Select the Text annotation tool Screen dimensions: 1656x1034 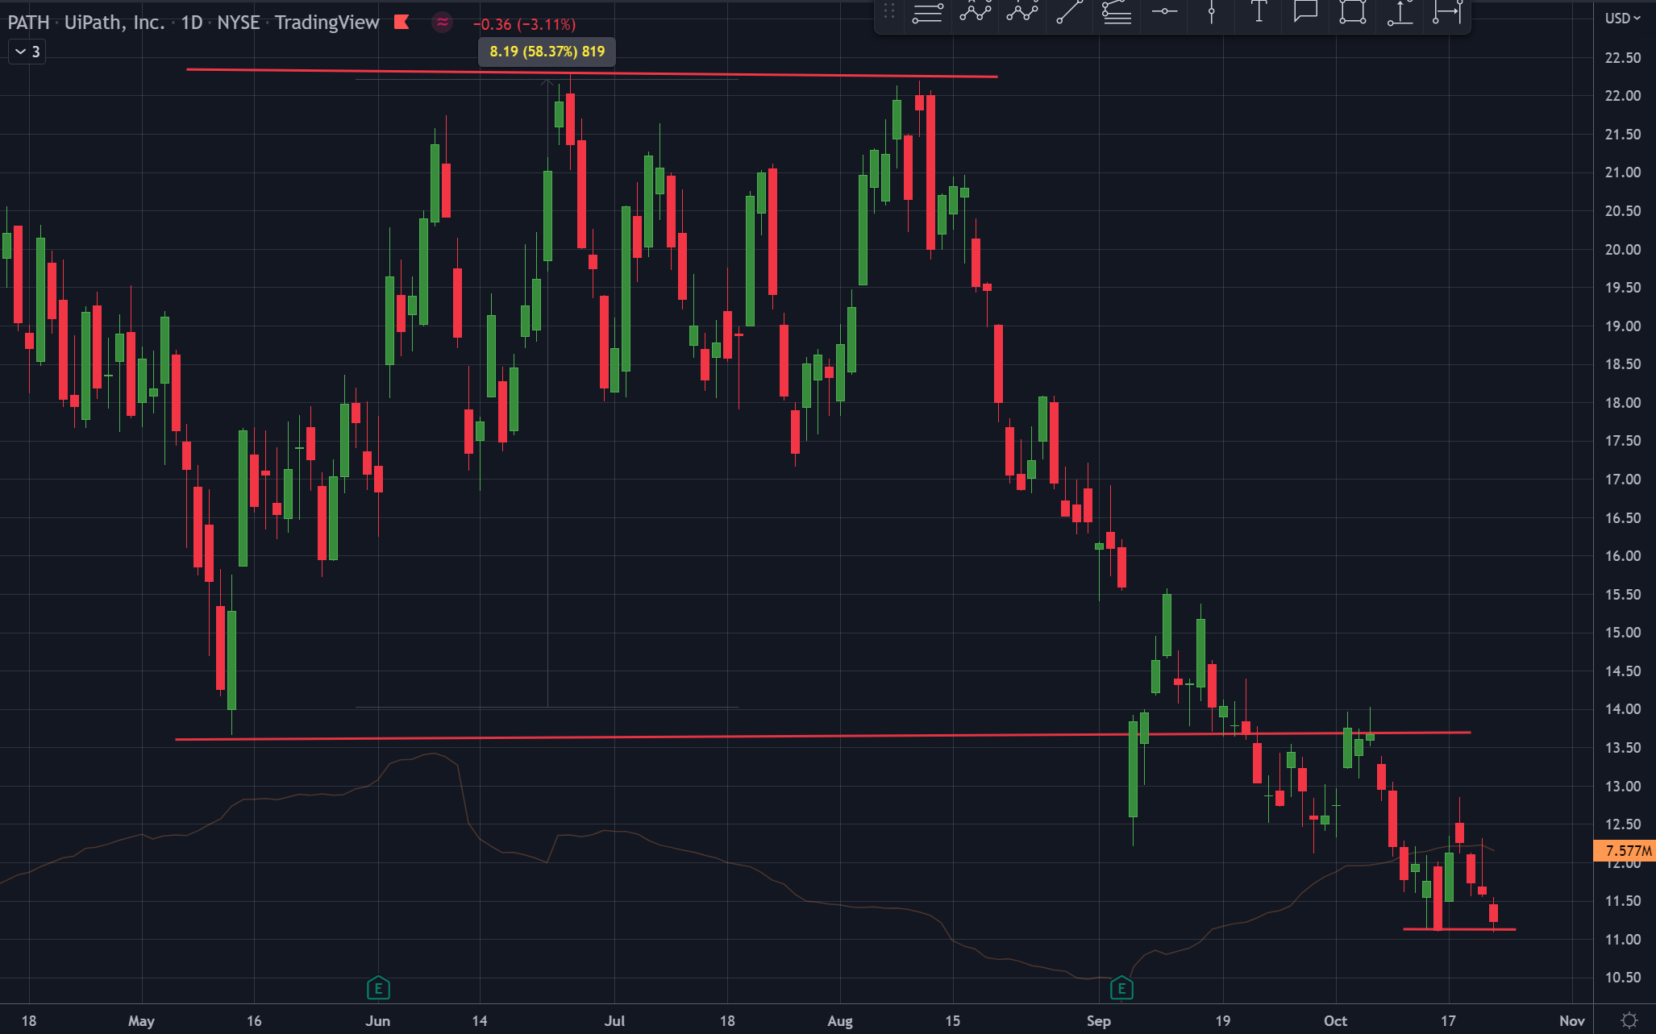1259,12
